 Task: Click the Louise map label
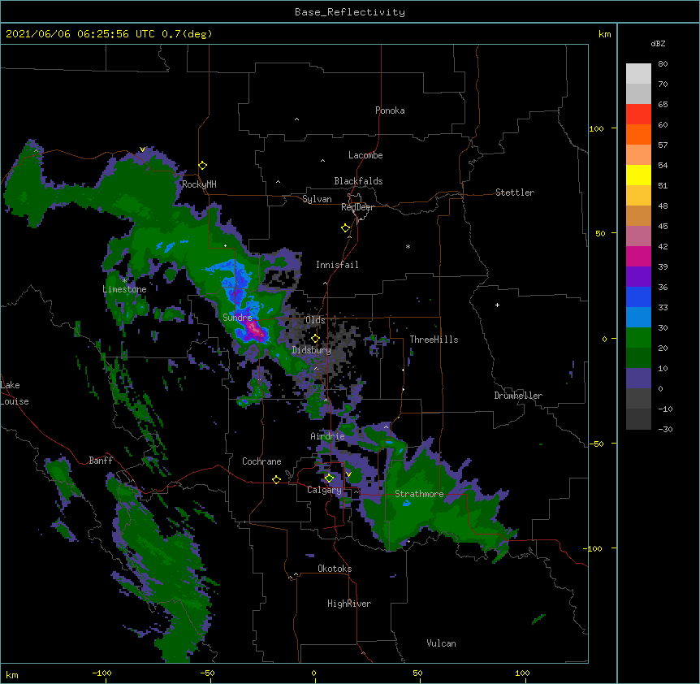[15, 401]
